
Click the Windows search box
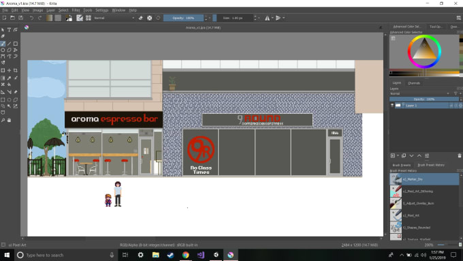[65, 255]
